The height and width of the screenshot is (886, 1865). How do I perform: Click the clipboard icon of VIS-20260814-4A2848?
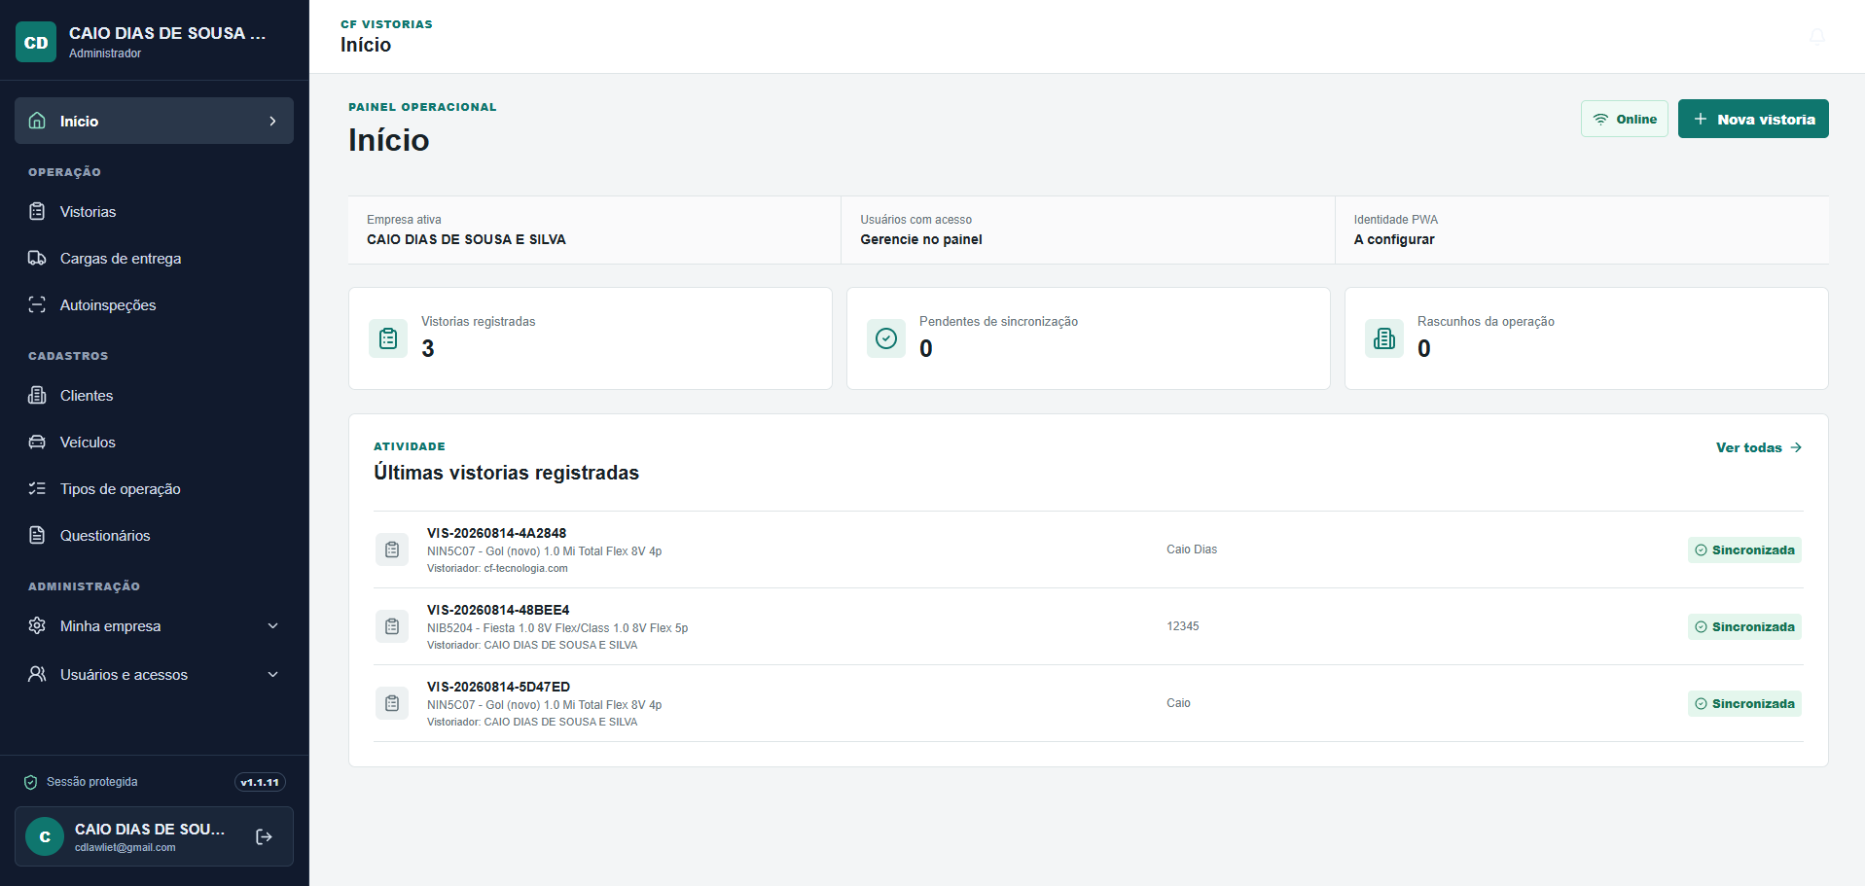392,549
